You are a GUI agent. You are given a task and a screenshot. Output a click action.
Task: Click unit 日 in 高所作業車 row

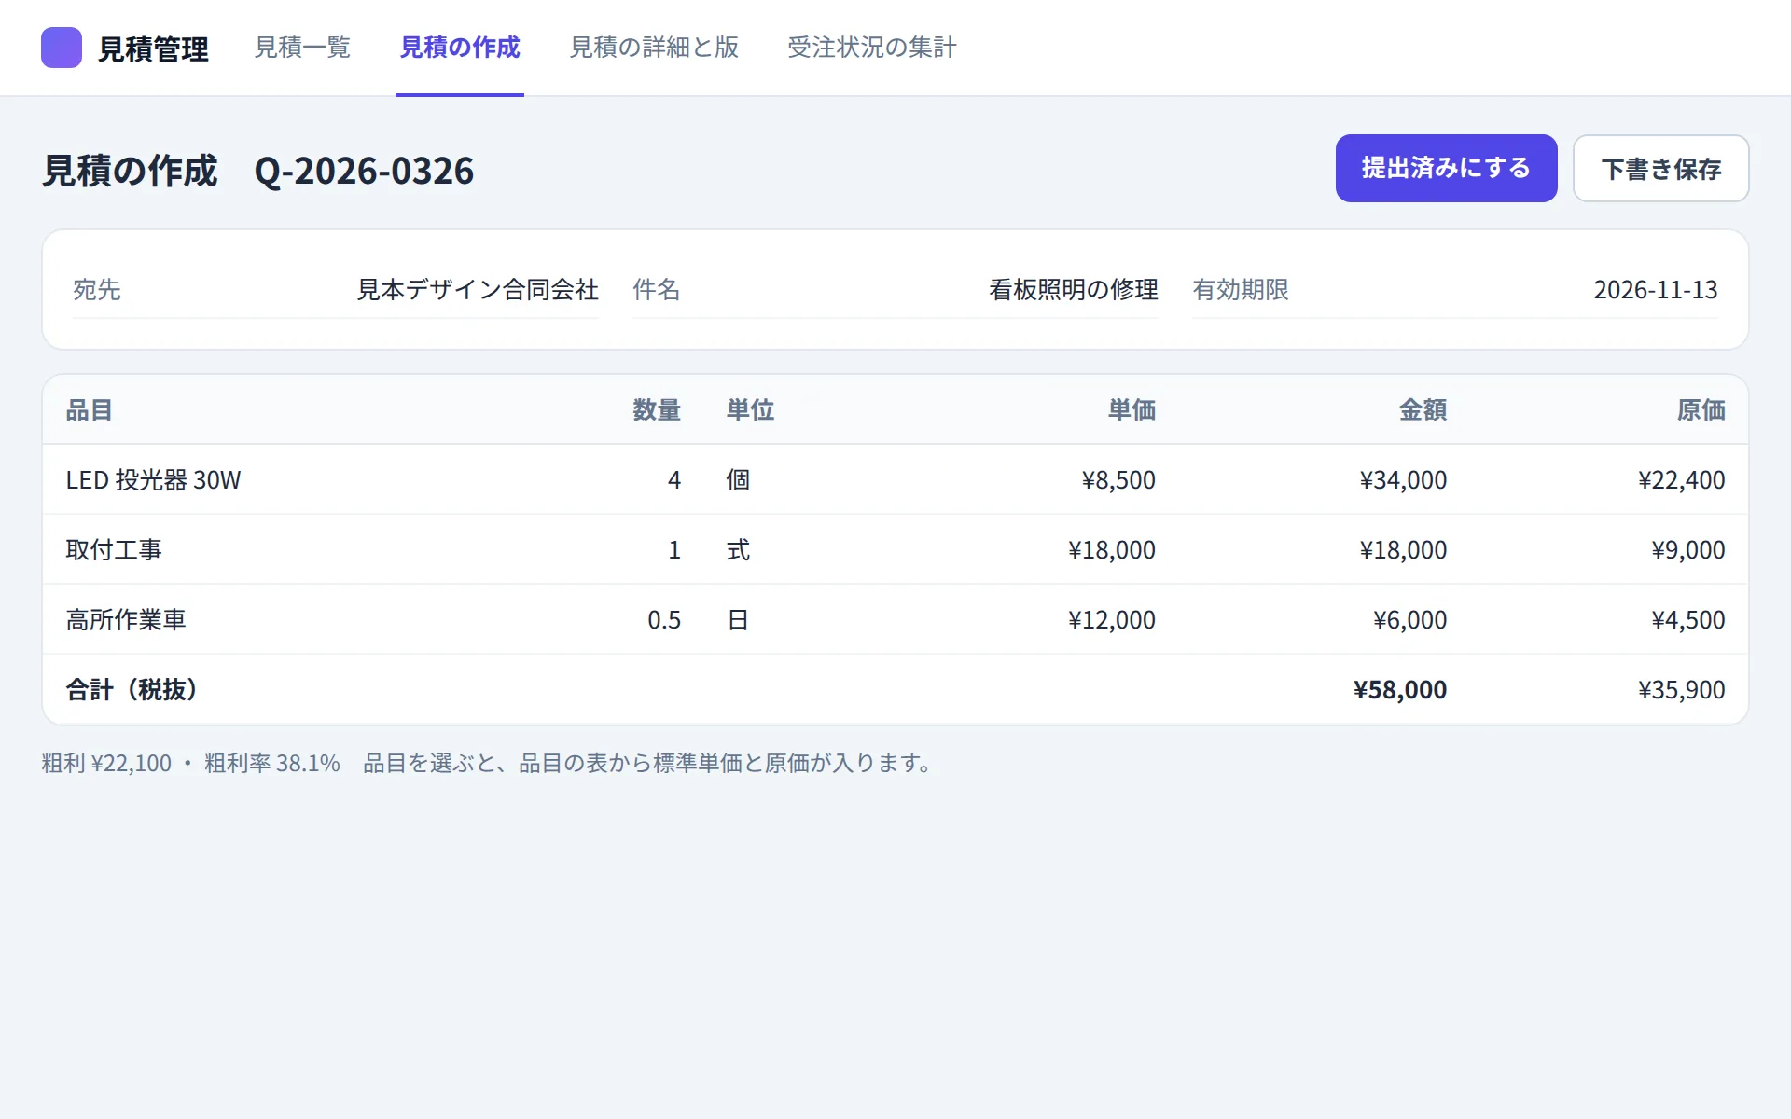click(738, 620)
